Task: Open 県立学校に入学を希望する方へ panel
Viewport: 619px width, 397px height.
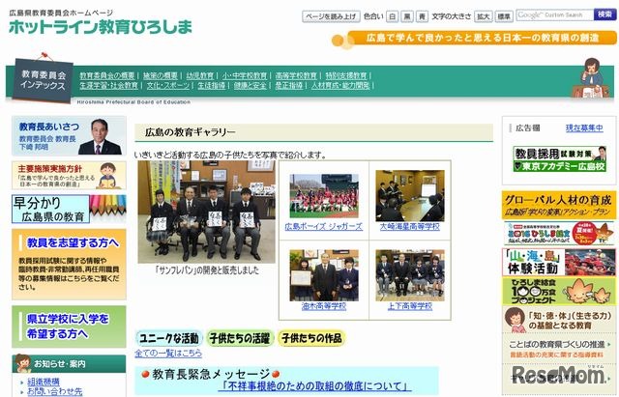Action: [69, 326]
